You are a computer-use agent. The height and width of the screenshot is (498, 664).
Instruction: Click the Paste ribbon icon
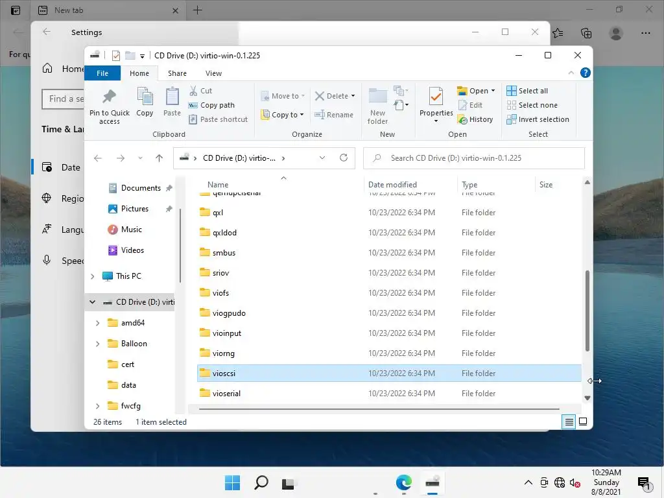[172, 102]
